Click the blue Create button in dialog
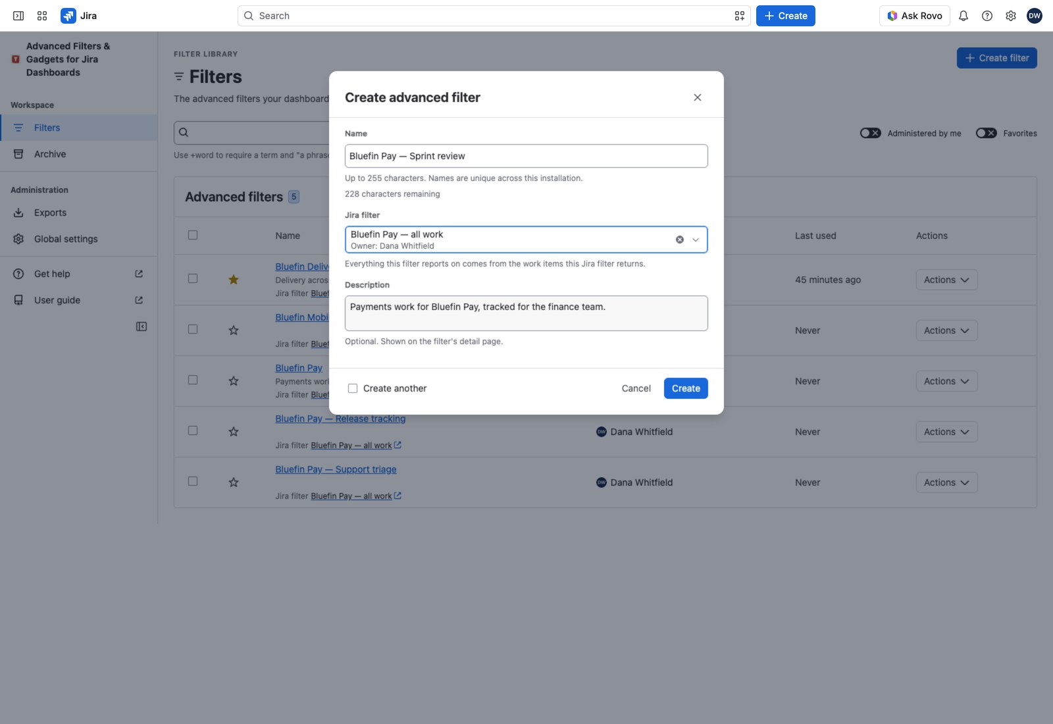This screenshot has height=724, width=1053. (x=686, y=388)
